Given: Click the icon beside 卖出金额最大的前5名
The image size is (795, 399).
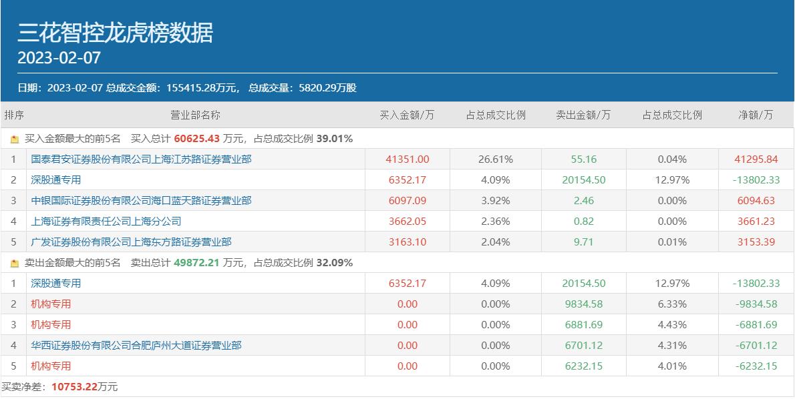Looking at the screenshot, I should pos(15,264).
